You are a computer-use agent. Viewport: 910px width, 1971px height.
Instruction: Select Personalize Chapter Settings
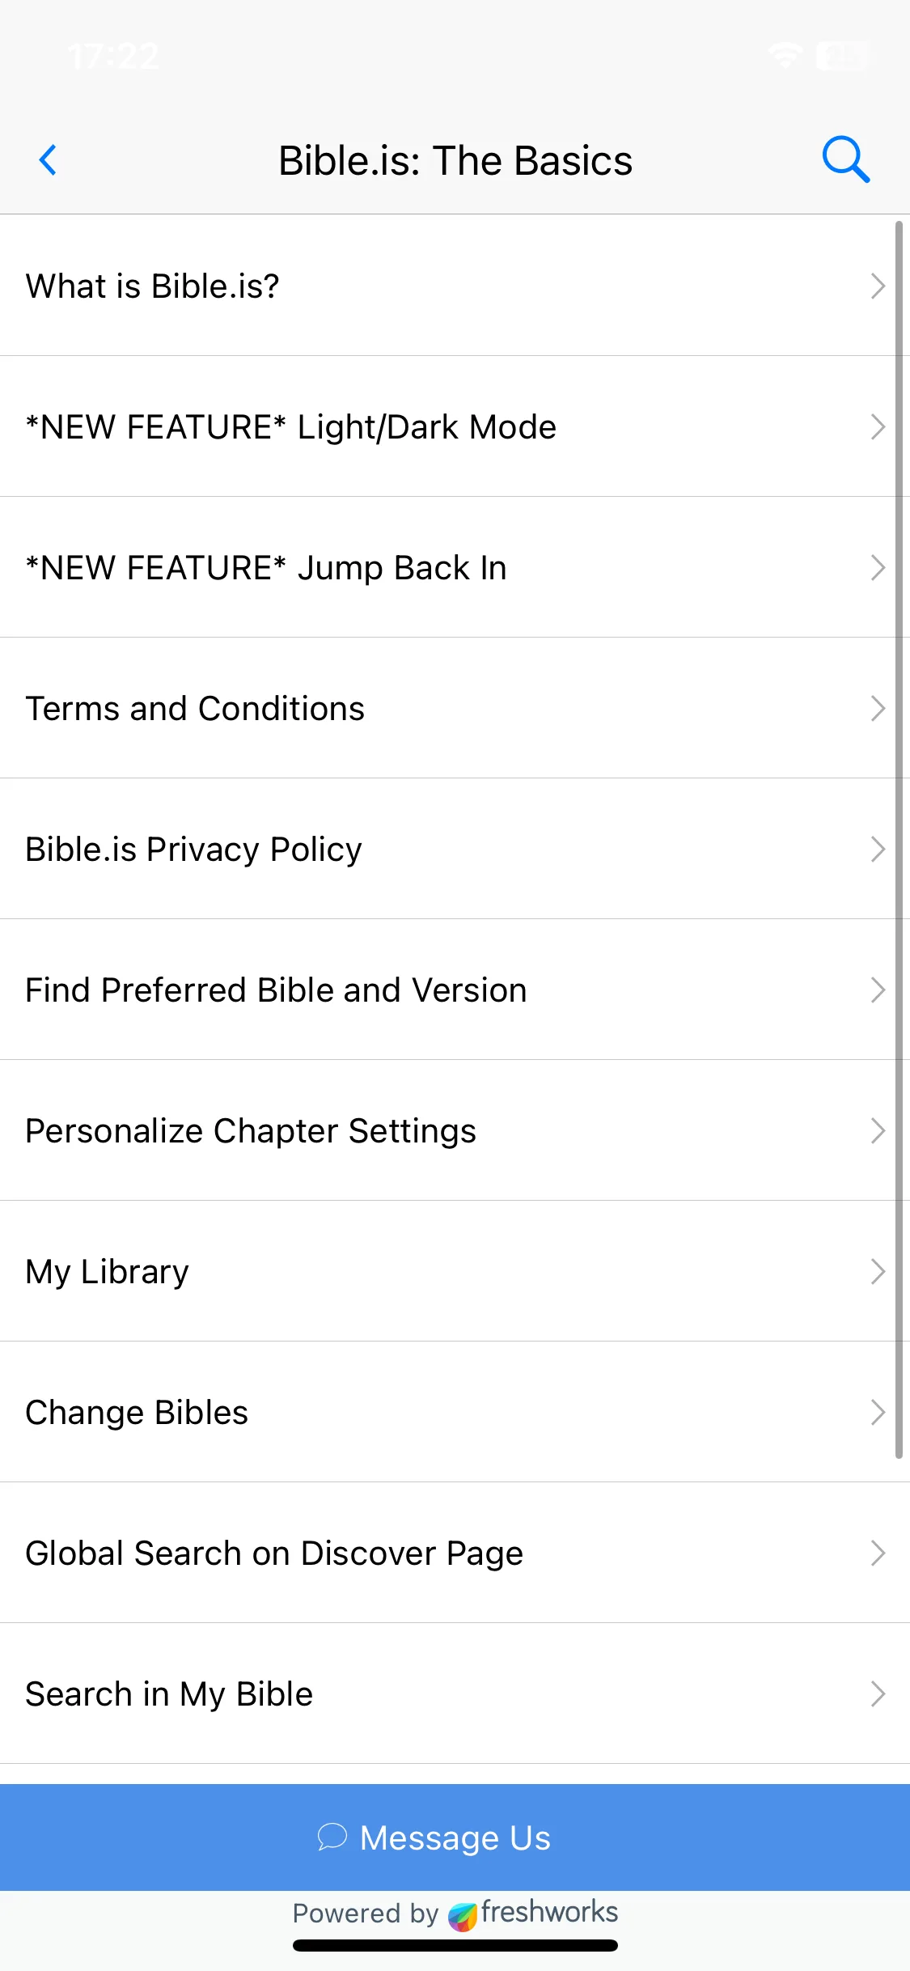(x=455, y=1130)
